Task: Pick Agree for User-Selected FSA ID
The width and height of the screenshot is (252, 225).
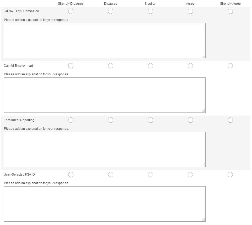Action: [x=190, y=175]
